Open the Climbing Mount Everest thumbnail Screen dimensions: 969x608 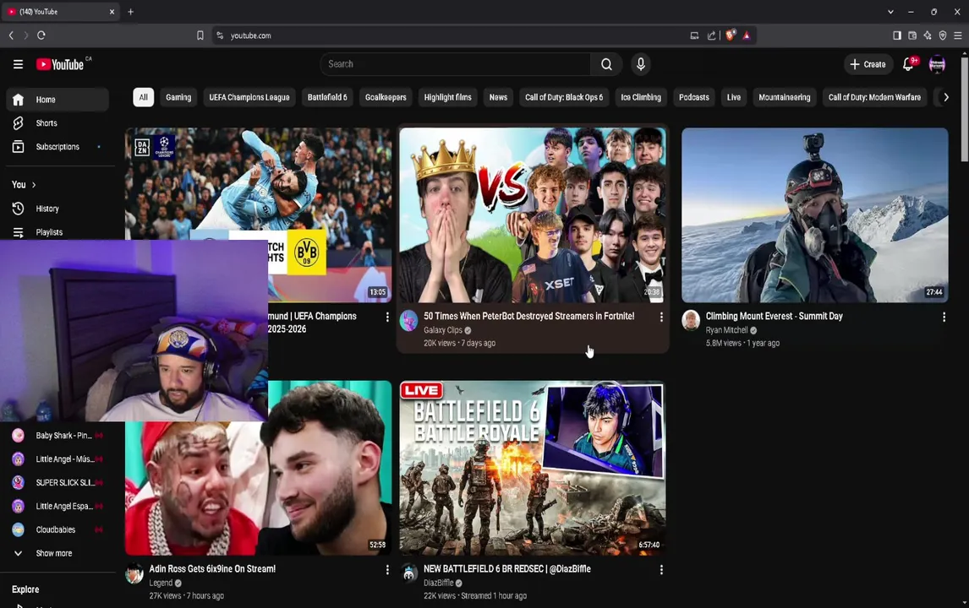click(x=814, y=214)
